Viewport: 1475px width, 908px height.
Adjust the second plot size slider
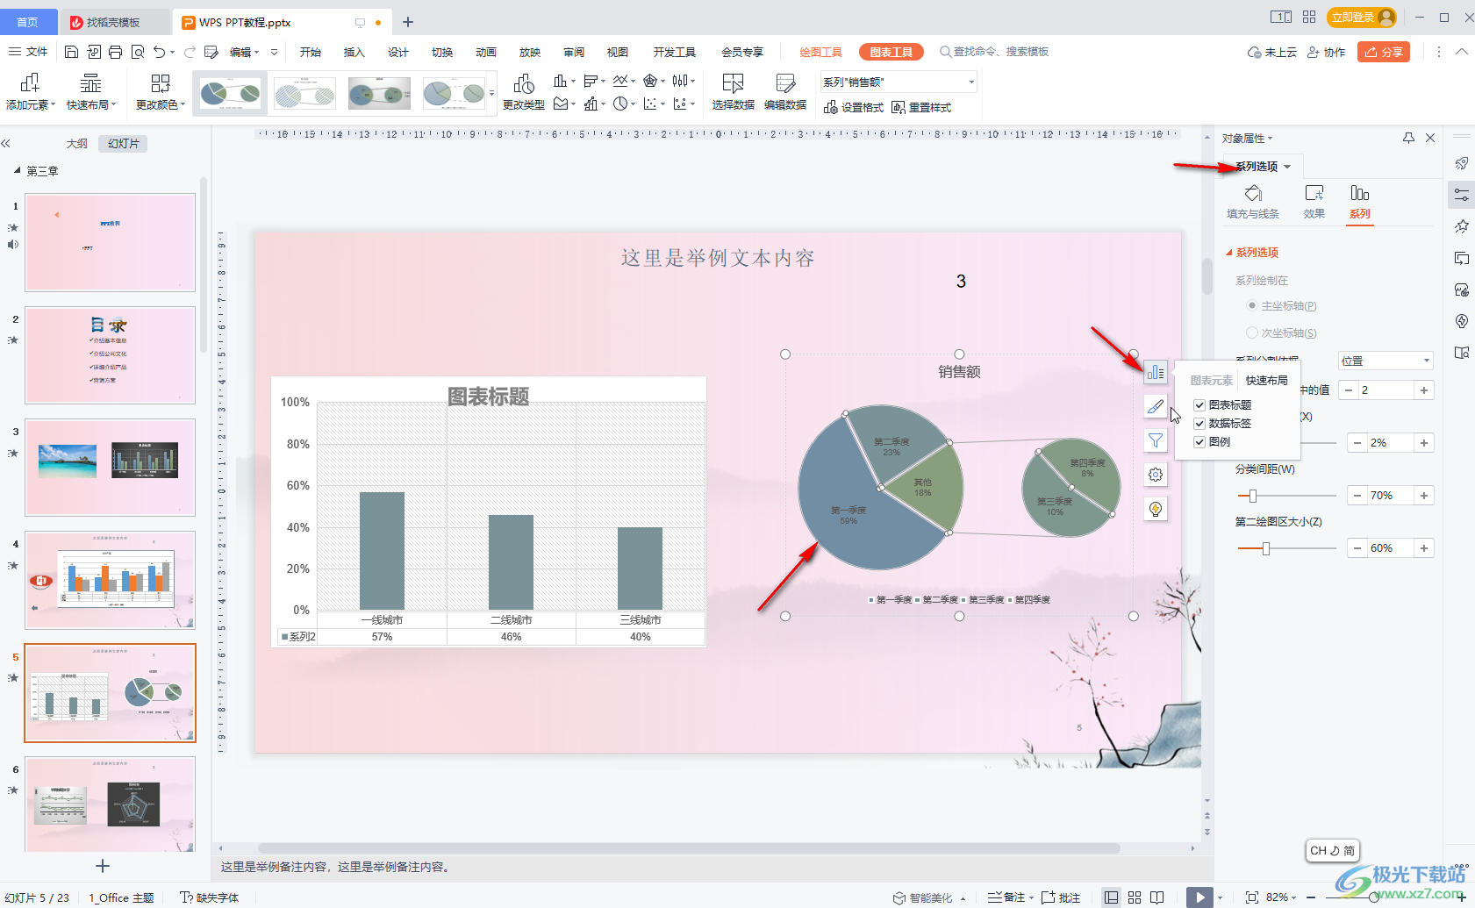[1265, 548]
